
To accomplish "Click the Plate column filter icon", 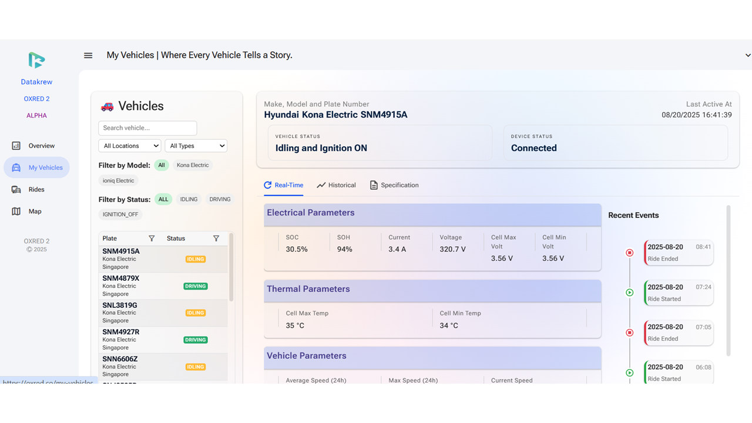I will tap(152, 239).
